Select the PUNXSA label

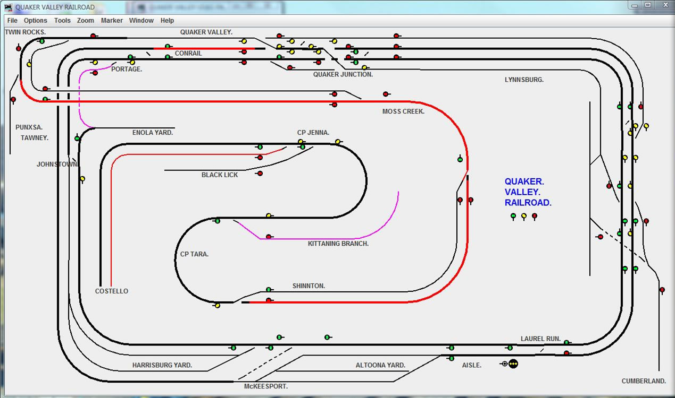pos(29,128)
